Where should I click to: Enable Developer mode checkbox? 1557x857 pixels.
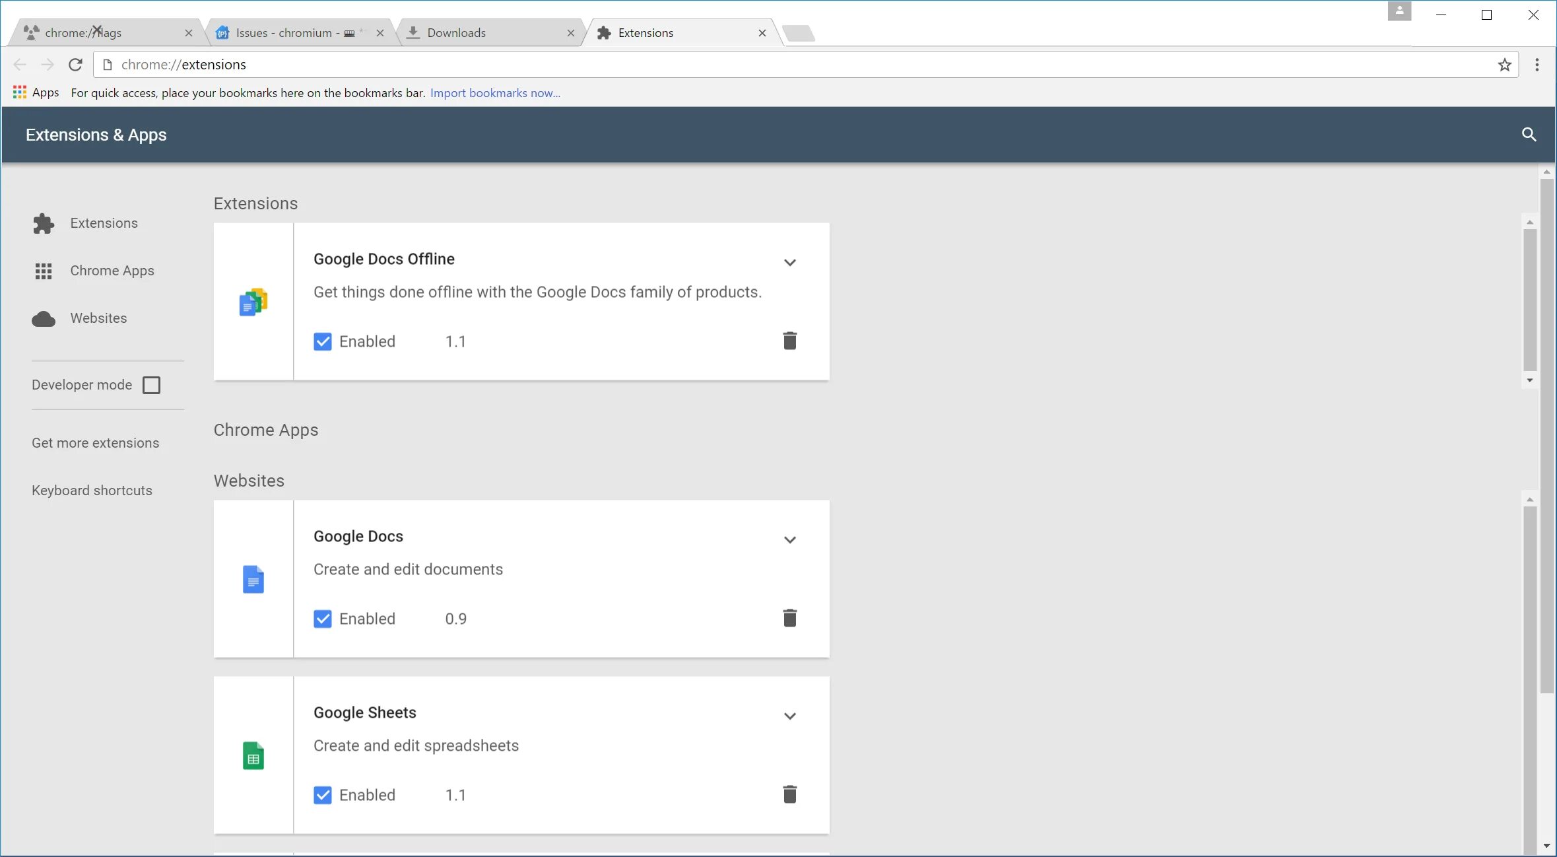tap(151, 384)
